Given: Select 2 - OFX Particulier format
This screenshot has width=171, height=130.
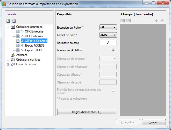Looking at the screenshot, I should pos(32,36).
